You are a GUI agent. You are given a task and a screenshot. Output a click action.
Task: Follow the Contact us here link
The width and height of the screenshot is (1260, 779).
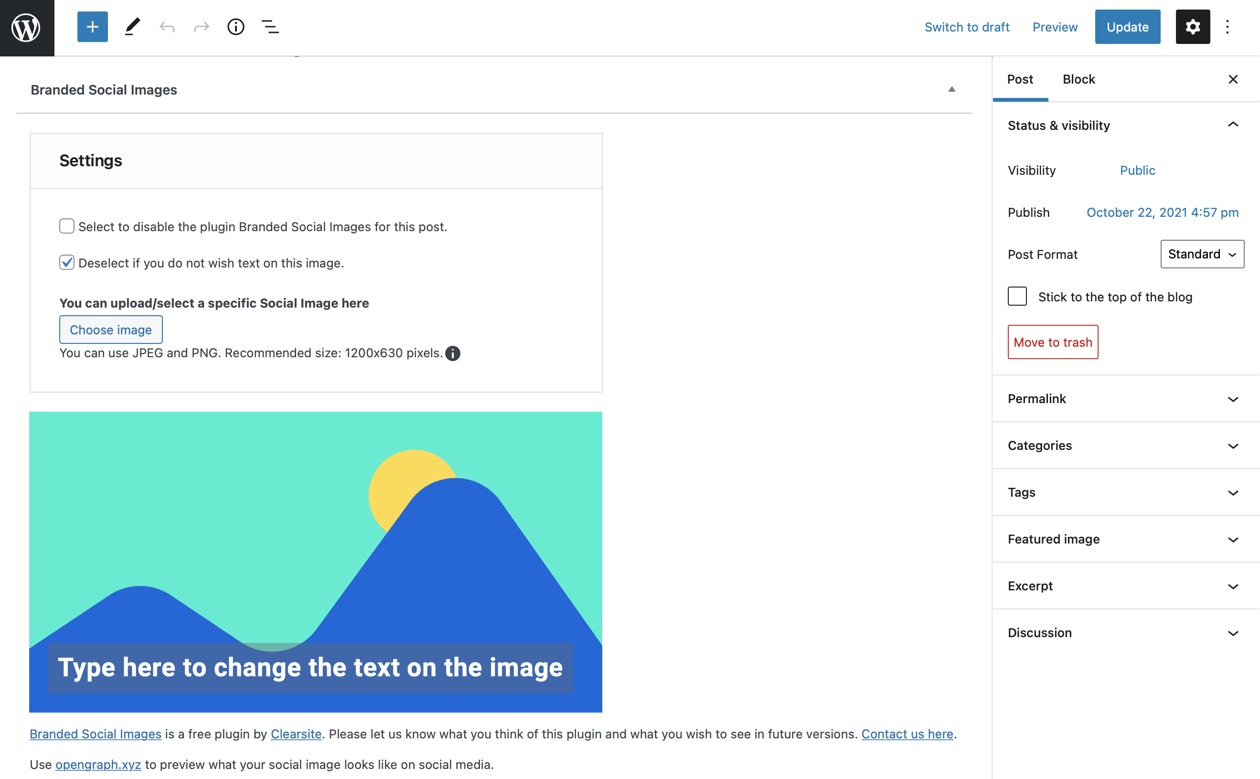907,734
